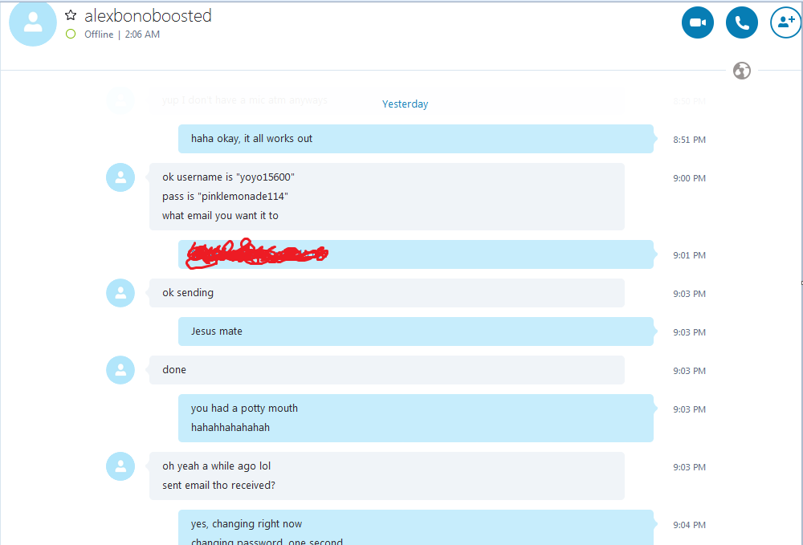Click the alexbonoboosted contact name header
Screen dimensions: 803x545
pyautogui.click(x=148, y=16)
